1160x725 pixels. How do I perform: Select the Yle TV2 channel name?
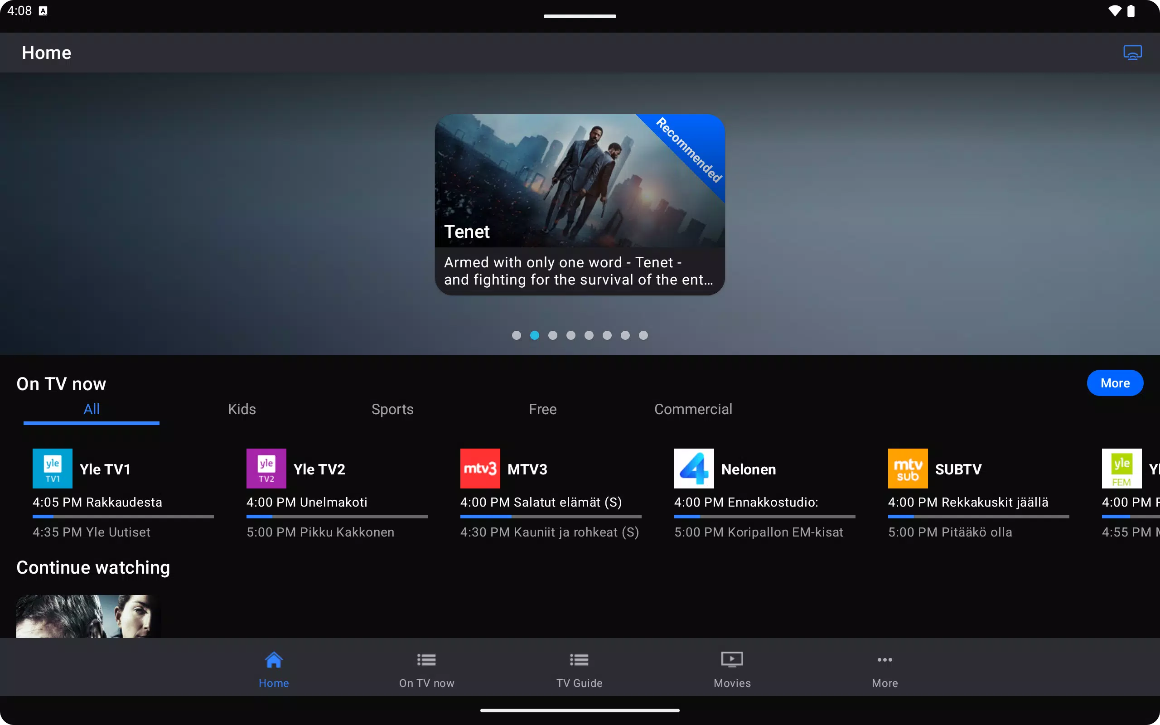pyautogui.click(x=319, y=469)
